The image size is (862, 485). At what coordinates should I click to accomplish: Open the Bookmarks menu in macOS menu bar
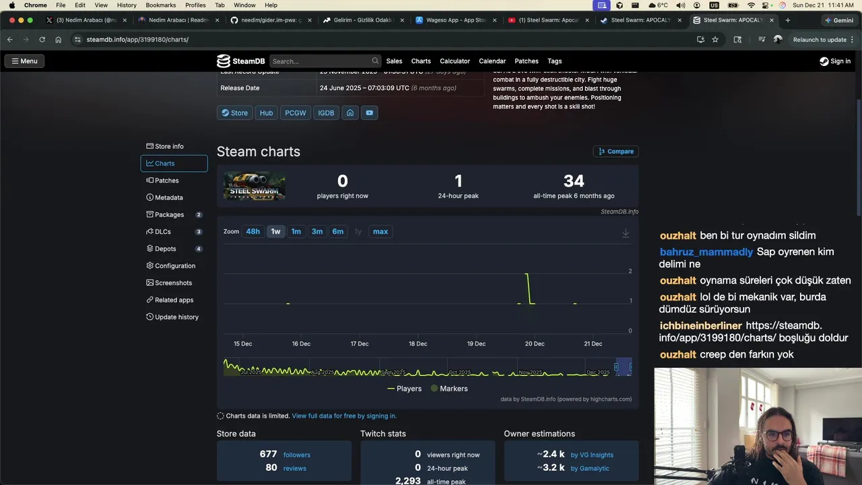(161, 5)
